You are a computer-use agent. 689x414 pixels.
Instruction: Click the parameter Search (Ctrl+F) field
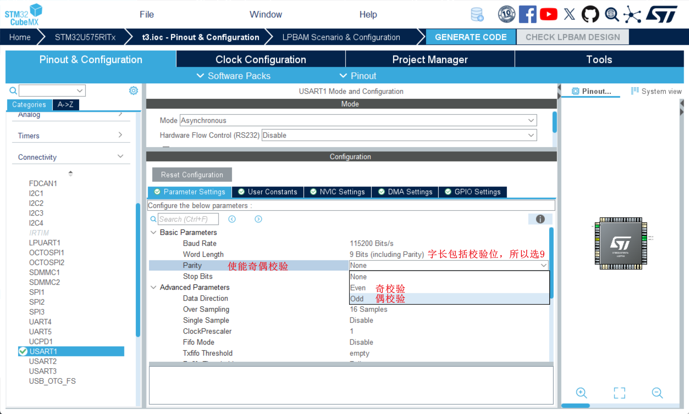pyautogui.click(x=188, y=219)
